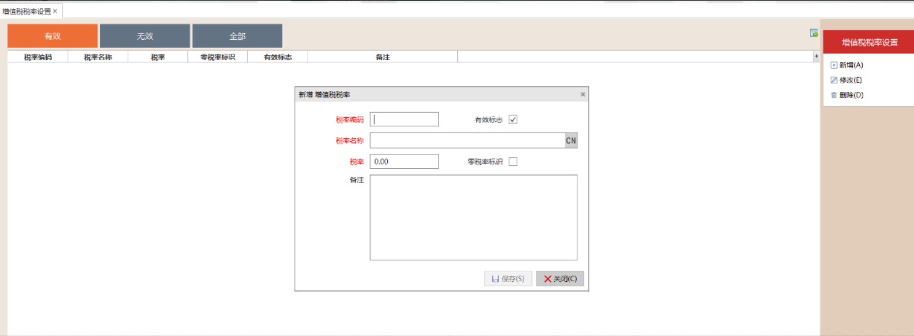Click the 删除(D) trash icon
The height and width of the screenshot is (336, 914).
(834, 95)
